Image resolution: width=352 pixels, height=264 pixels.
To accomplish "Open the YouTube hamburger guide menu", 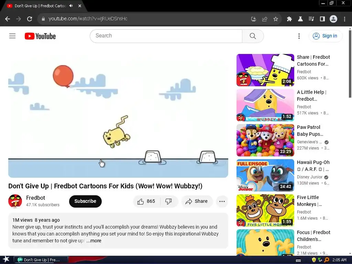I will point(12,36).
